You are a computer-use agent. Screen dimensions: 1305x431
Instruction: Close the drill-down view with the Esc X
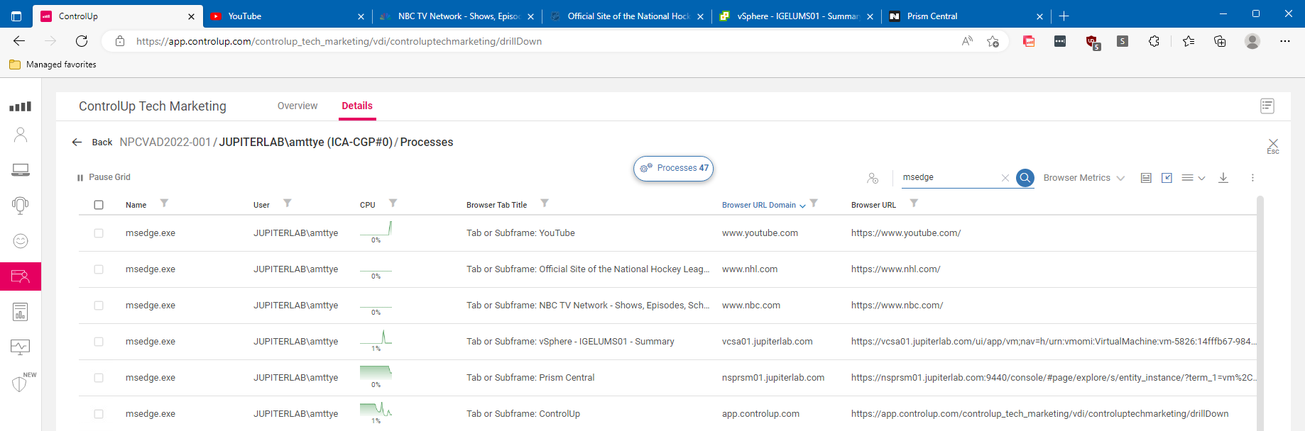pyautogui.click(x=1273, y=145)
